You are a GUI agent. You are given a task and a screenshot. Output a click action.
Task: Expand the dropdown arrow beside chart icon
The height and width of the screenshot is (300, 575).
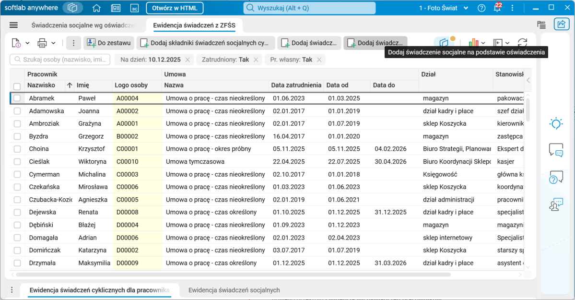pos(483,43)
